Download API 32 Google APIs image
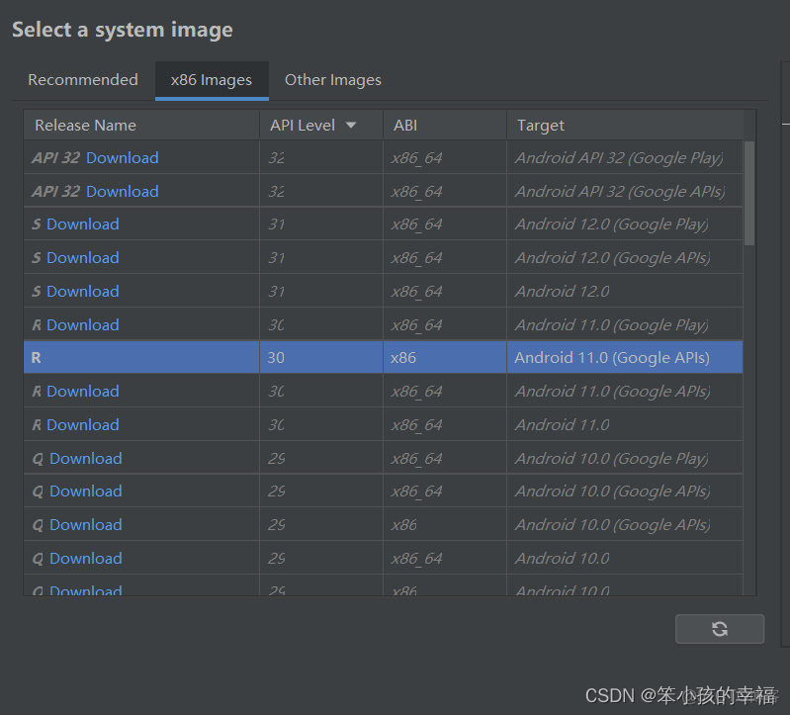This screenshot has height=715, width=790. tap(122, 192)
